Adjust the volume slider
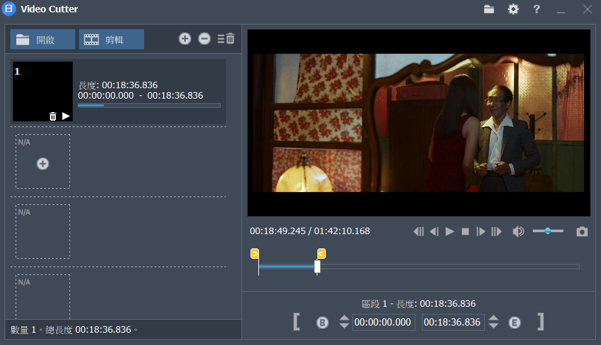The width and height of the screenshot is (601, 345). (548, 231)
